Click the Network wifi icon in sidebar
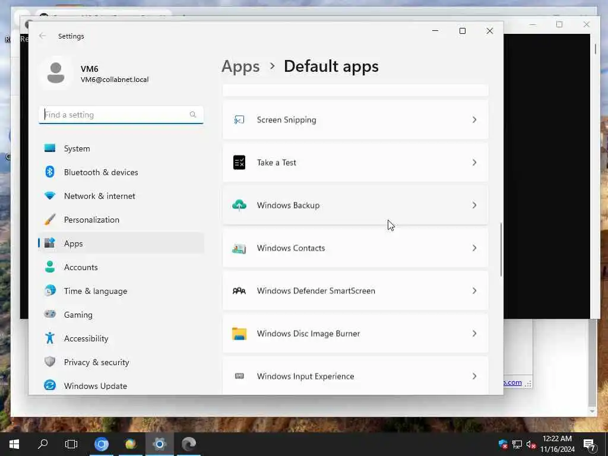The image size is (608, 456). click(50, 196)
